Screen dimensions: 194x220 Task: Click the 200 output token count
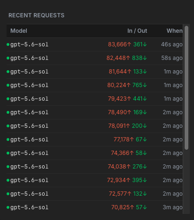pyautogui.click(x=140, y=126)
